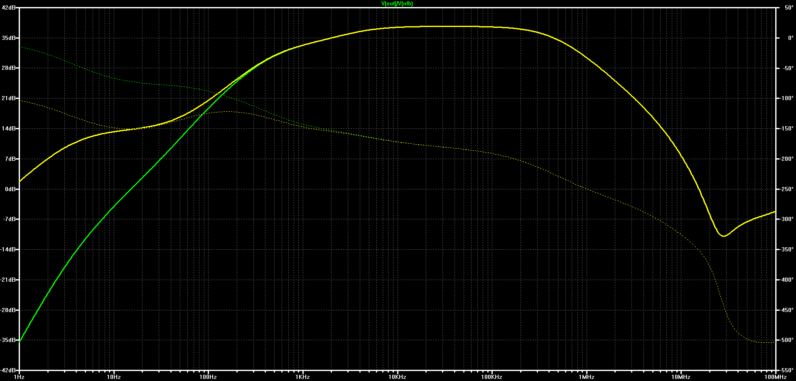This screenshot has height=381, width=796.
Task: Select the 10MHz frequency axis label
Action: pyautogui.click(x=681, y=377)
